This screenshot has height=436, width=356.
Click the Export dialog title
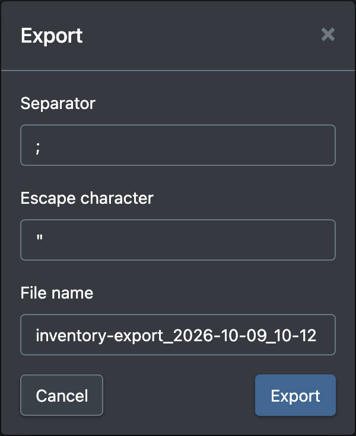tap(52, 36)
